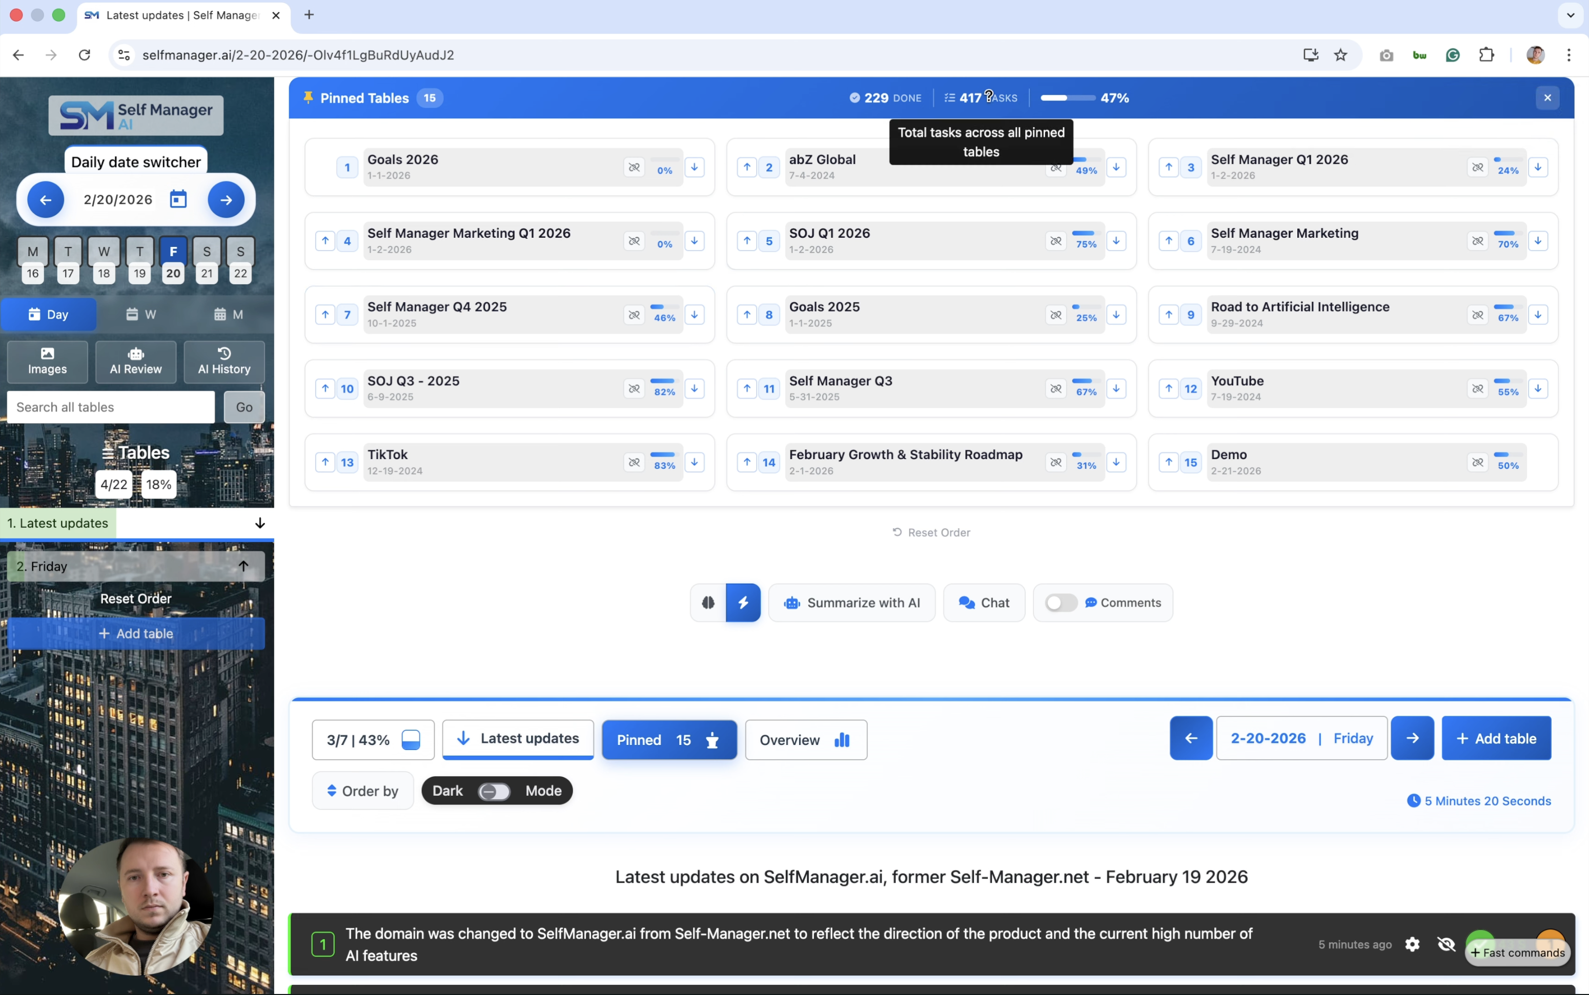1589x995 pixels.
Task: Switch to Week view
Action: 141,315
